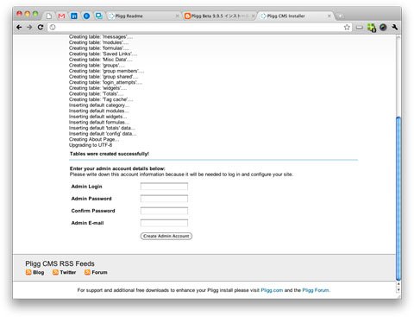Open the Twitter feed link
Image resolution: width=414 pixels, height=317 pixels.
pos(68,272)
